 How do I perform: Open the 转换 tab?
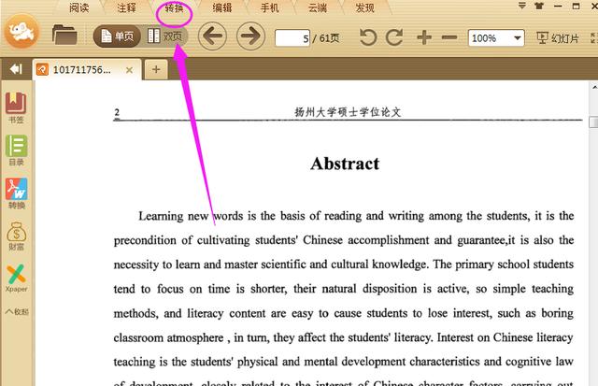point(174,7)
